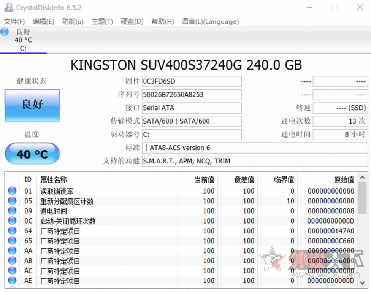
Task: Click the 临界值 column header
Action: click(277, 179)
